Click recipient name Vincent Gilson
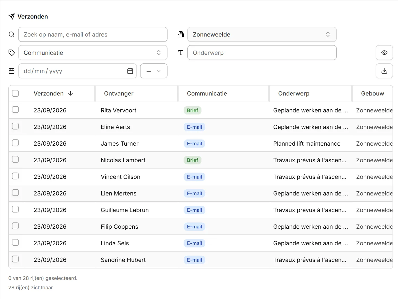Screen dimensions: 398x299 point(121,177)
